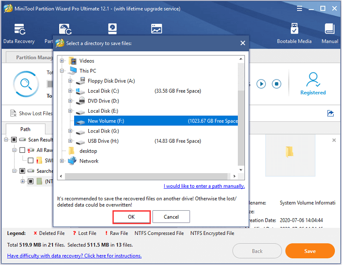Click the Partition Recovery toolbar icon
The width and height of the screenshot is (342, 265).
[65, 29]
